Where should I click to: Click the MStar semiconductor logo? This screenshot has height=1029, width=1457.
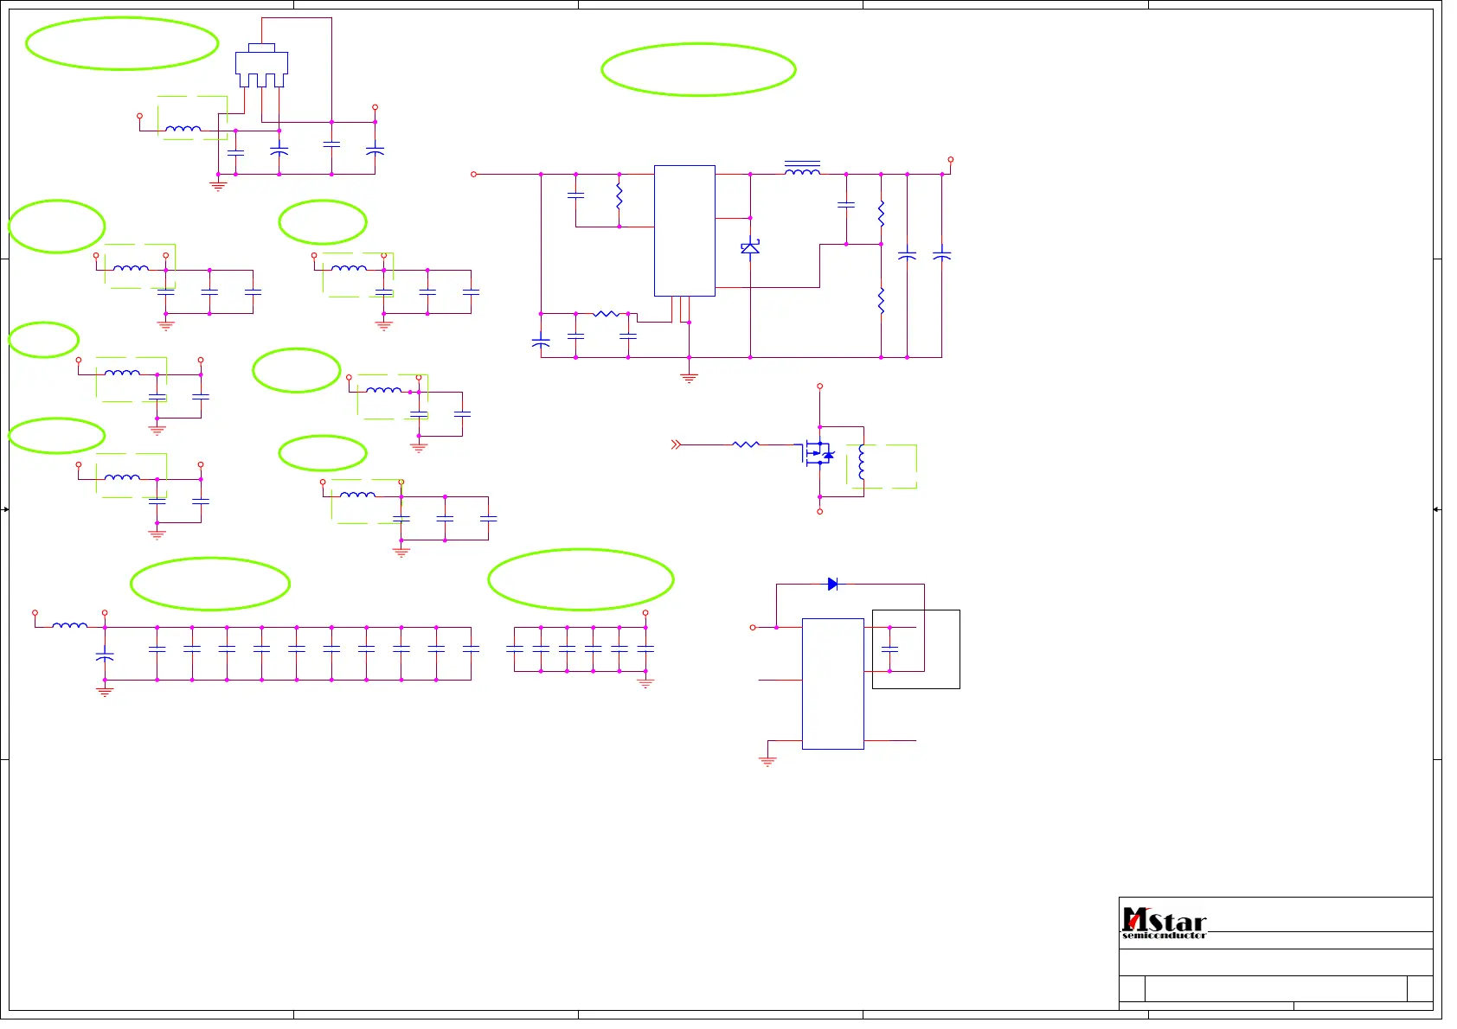click(1164, 923)
